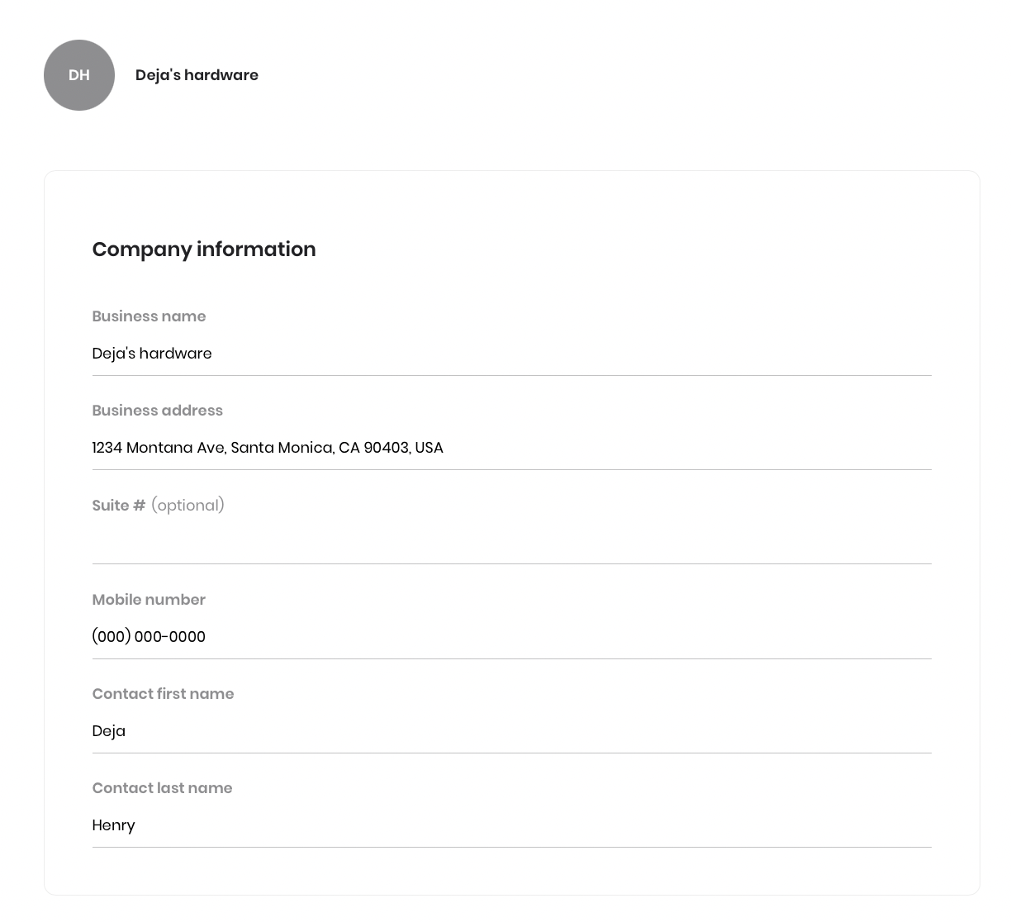Click the USA text ending the address
The height and width of the screenshot is (922, 1011).
pos(430,448)
